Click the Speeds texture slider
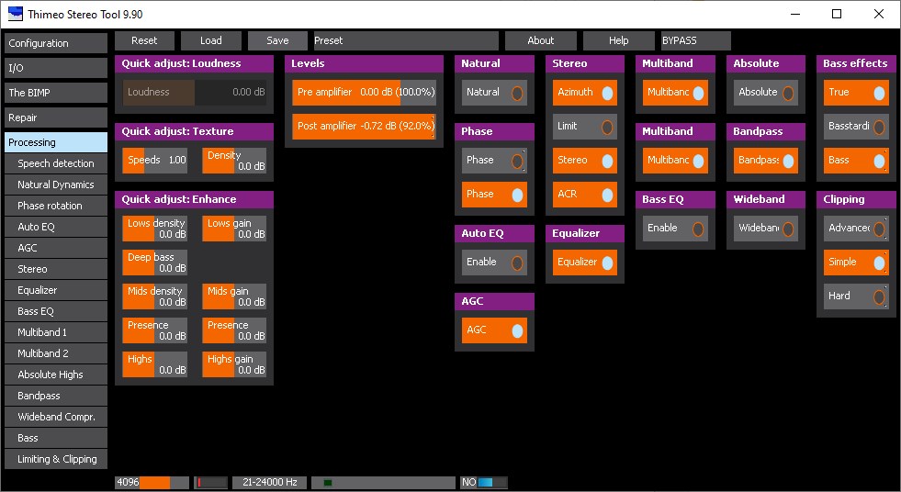The height and width of the screenshot is (492, 901). click(x=154, y=160)
